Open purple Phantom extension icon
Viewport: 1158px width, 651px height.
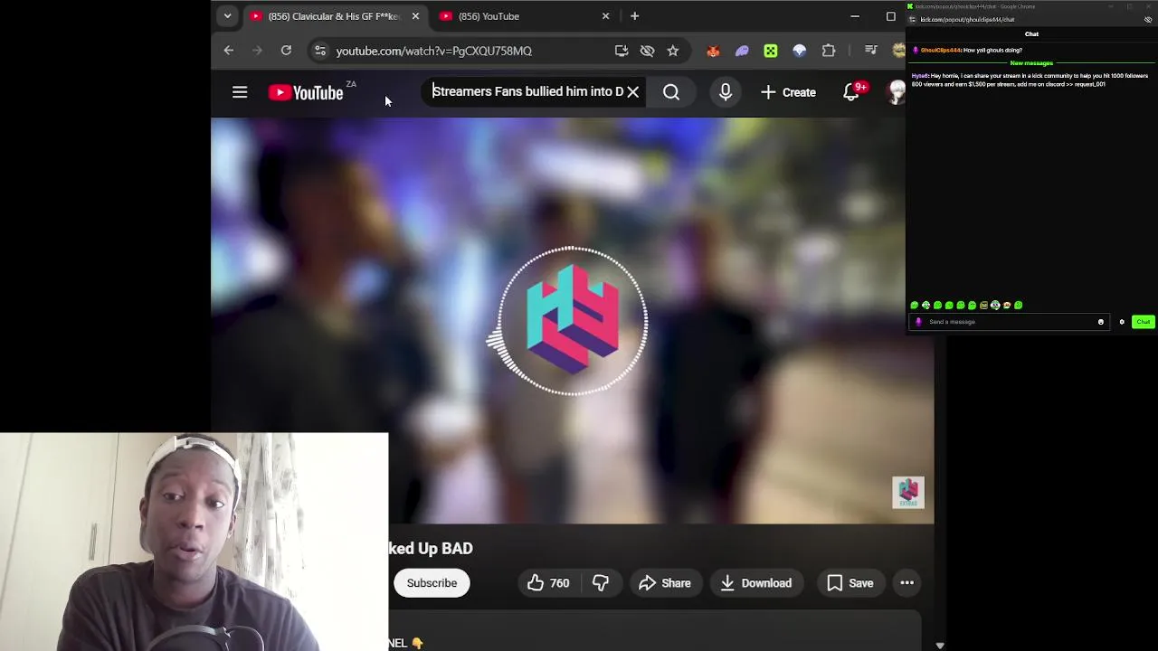tap(742, 52)
